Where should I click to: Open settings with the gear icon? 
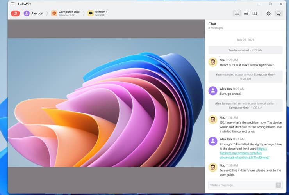click(x=269, y=13)
